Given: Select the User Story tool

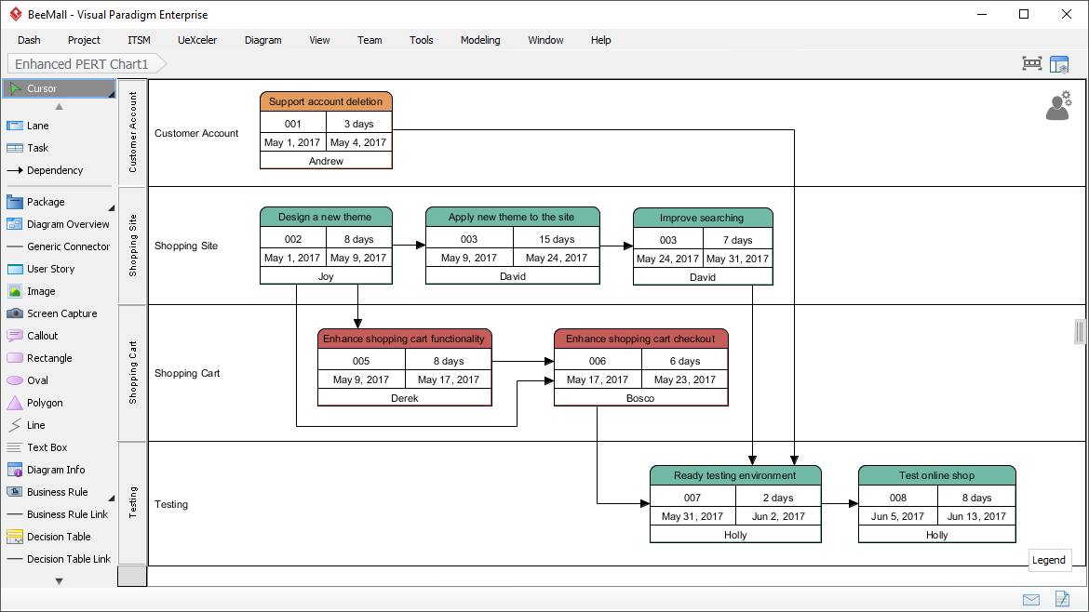Looking at the screenshot, I should 53,269.
